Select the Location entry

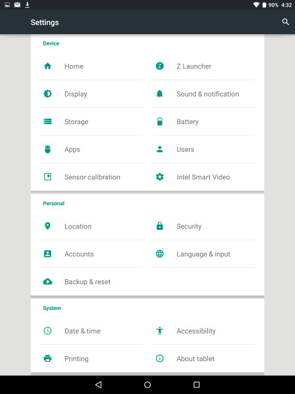pyautogui.click(x=91, y=226)
